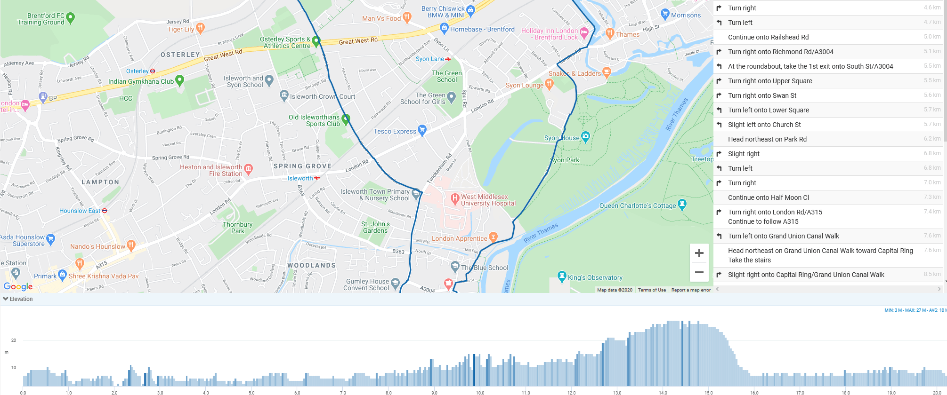Click 'Slight left onto Church St' step

tap(829, 125)
